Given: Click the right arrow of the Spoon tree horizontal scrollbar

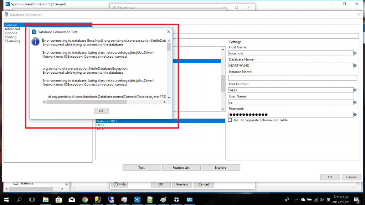Looking at the screenshot, I should point(62,189).
